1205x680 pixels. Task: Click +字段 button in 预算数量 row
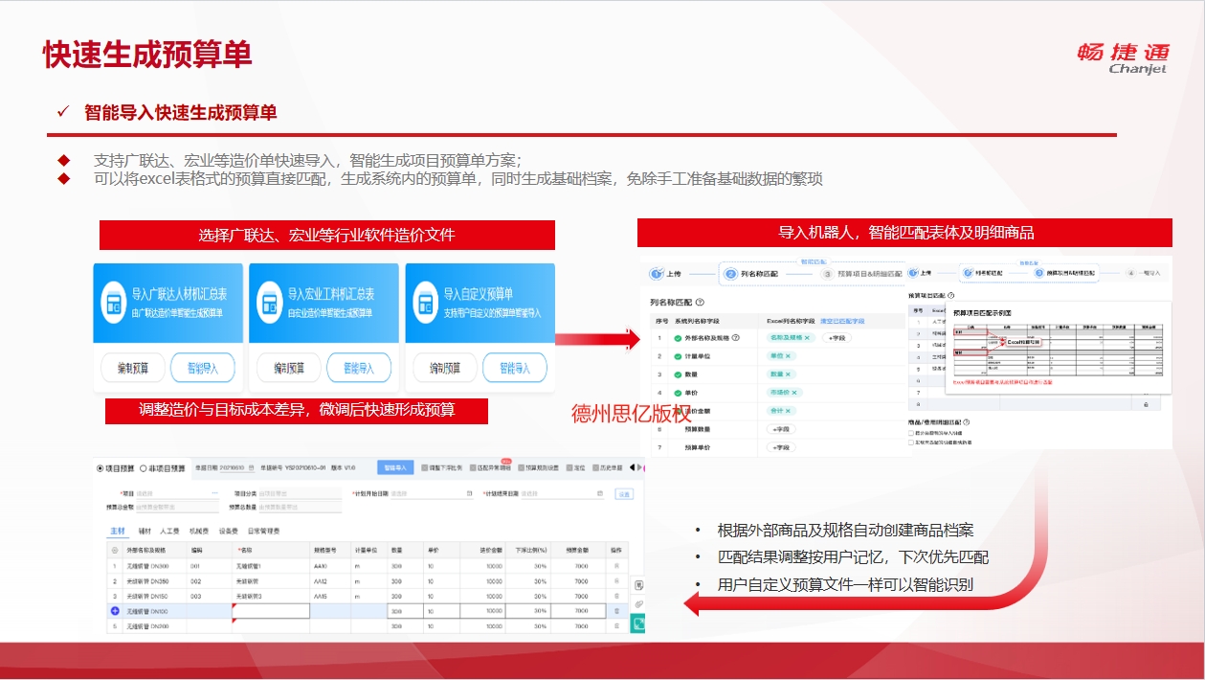(781, 429)
